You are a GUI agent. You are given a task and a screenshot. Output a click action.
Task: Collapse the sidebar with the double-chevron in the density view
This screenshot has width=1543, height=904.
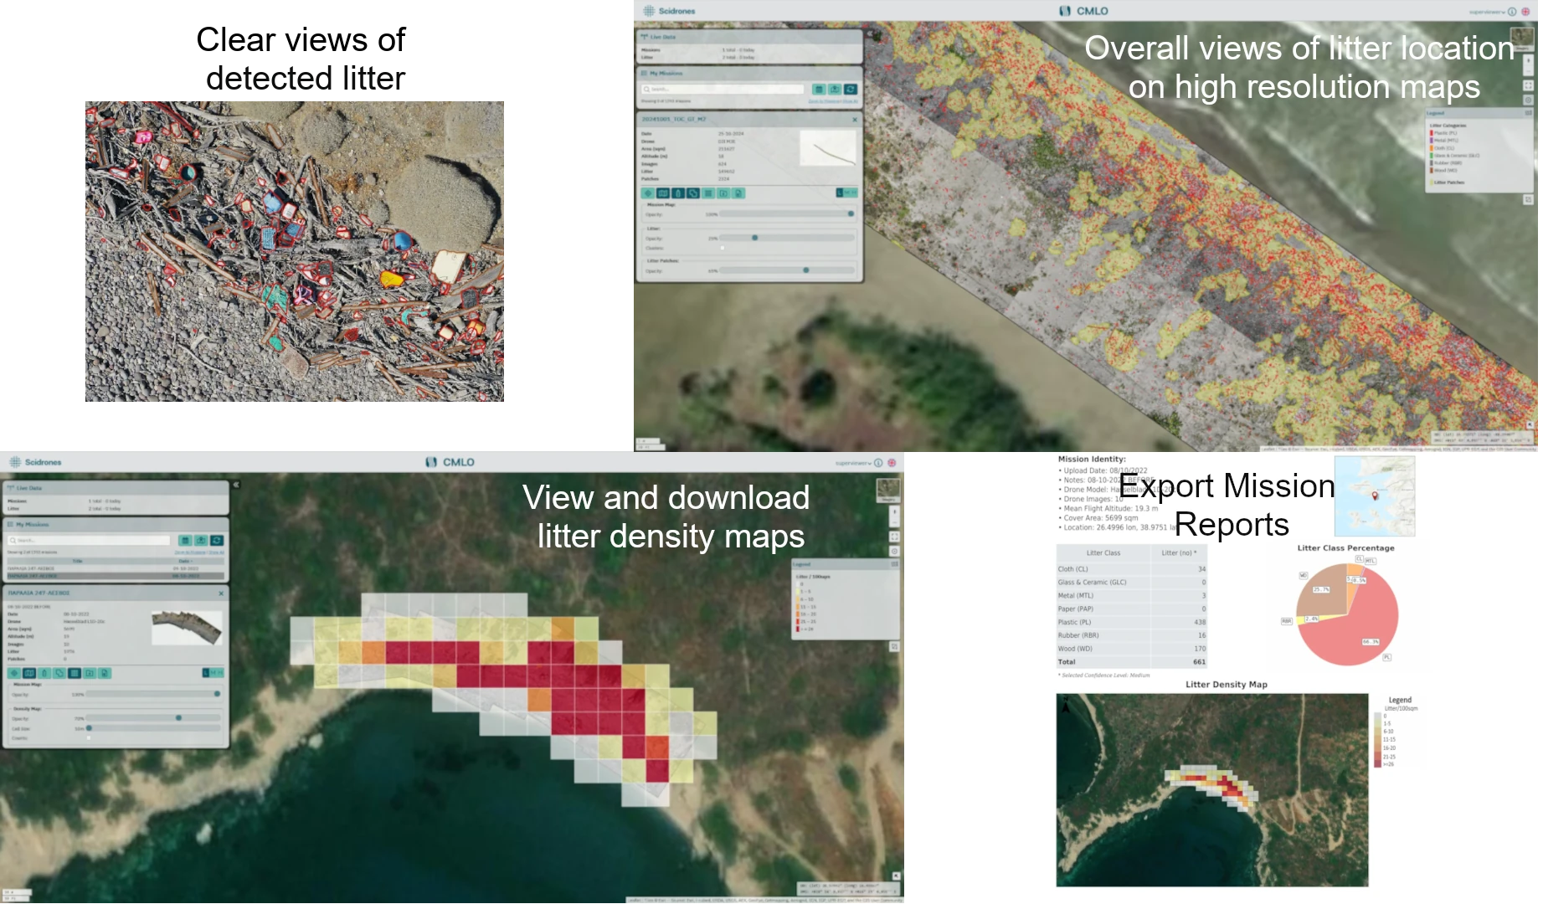(236, 485)
